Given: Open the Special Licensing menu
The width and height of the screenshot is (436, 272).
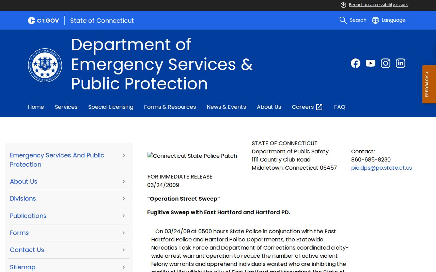Looking at the screenshot, I should coord(111,107).
